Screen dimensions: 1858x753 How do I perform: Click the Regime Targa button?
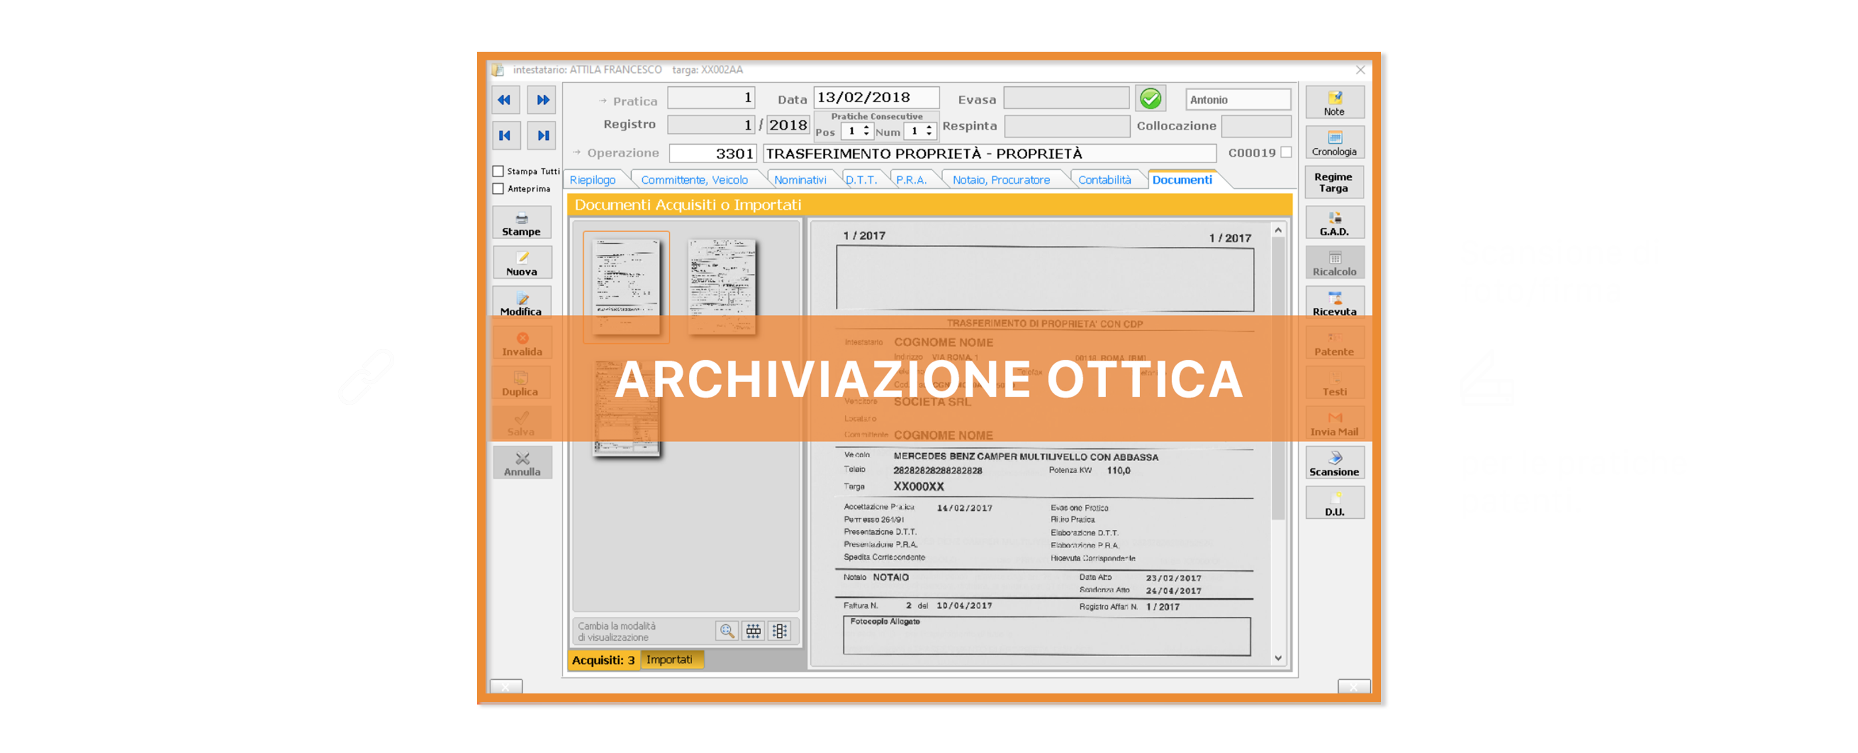[x=1334, y=182]
